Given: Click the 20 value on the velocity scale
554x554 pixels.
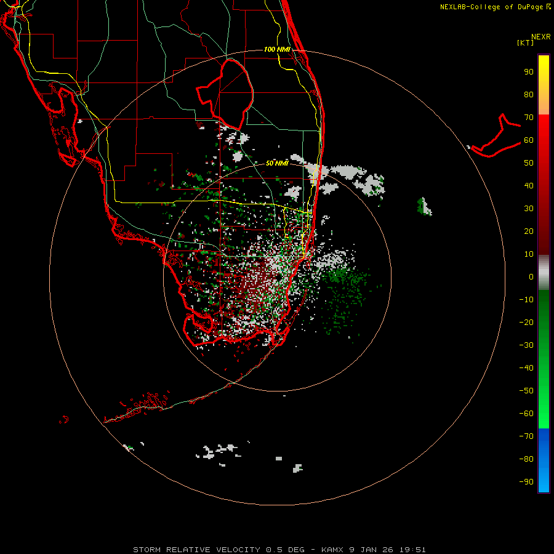Looking at the screenshot, I should pos(529,231).
